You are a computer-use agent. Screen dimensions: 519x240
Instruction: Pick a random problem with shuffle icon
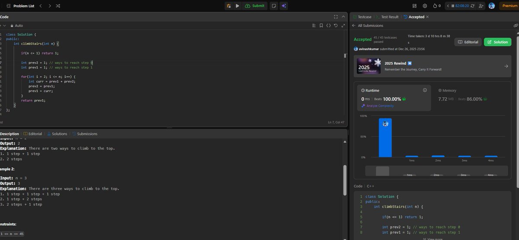[58, 6]
